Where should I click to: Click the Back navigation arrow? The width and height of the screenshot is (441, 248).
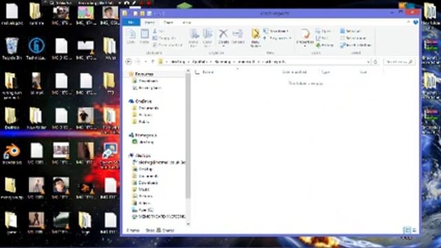coord(129,61)
